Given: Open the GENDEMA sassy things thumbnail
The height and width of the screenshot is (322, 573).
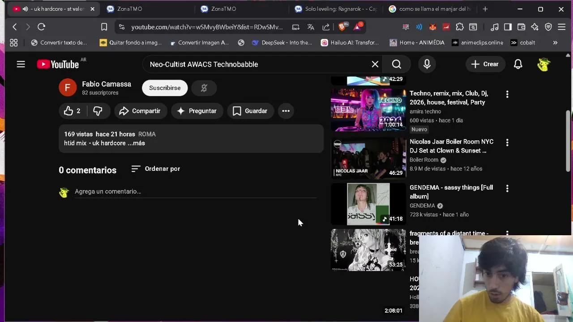Looking at the screenshot, I should 368,204.
